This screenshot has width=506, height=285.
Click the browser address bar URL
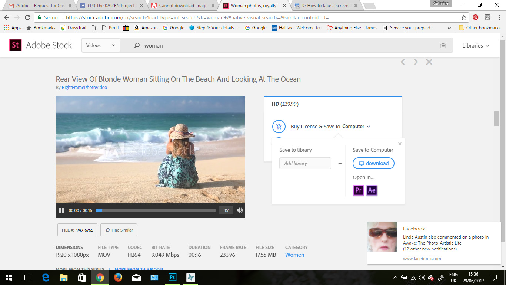click(x=197, y=17)
